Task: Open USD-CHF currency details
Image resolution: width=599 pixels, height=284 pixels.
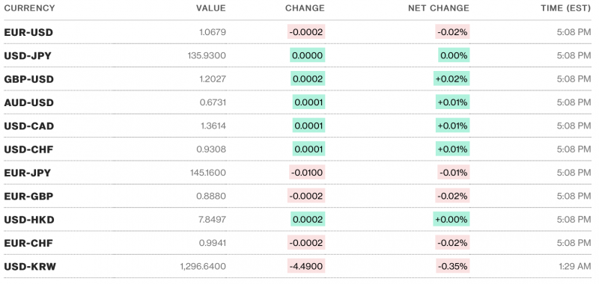Action: pos(28,149)
